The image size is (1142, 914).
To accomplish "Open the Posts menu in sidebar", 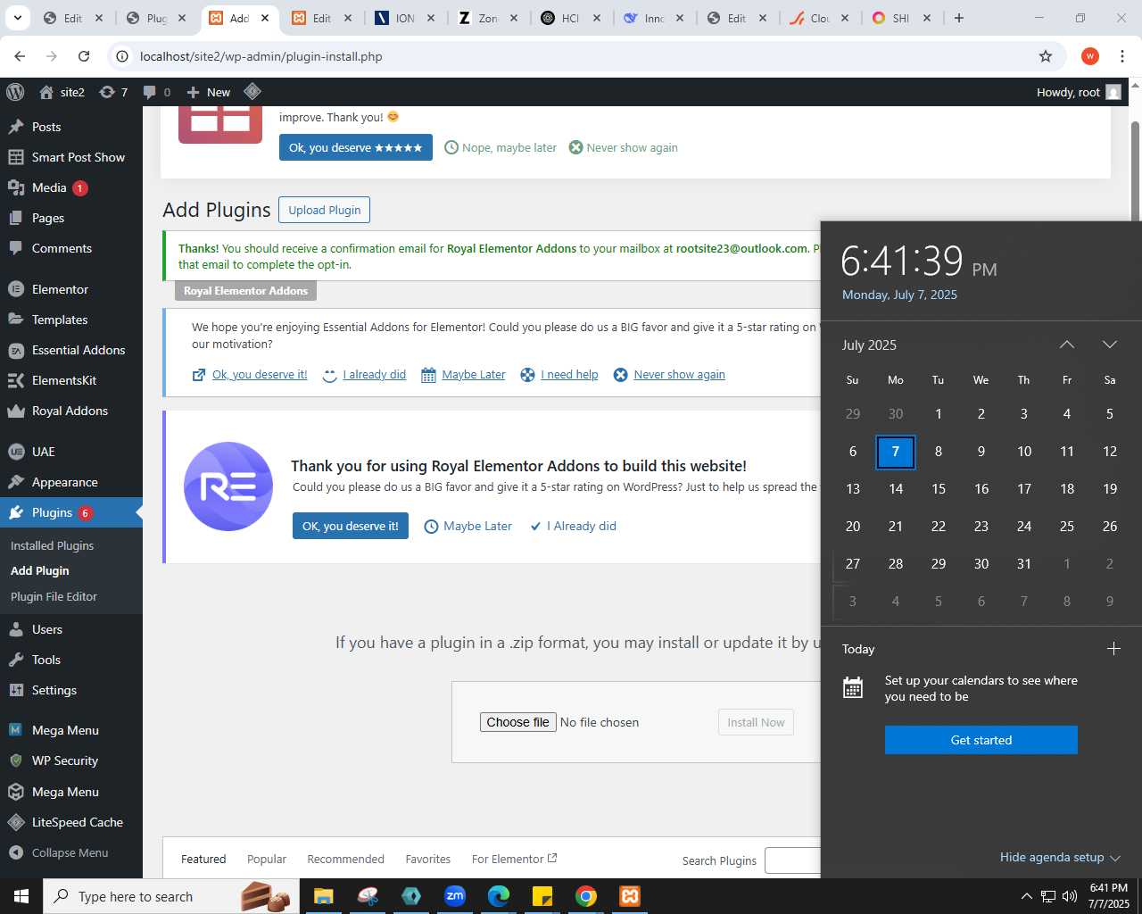I will coord(46,127).
